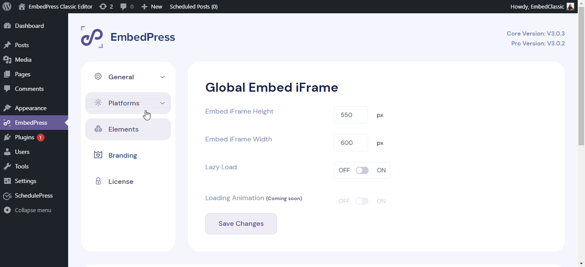The width and height of the screenshot is (585, 267).
Task: Click the Platforms snowflake icon
Action: (x=98, y=103)
